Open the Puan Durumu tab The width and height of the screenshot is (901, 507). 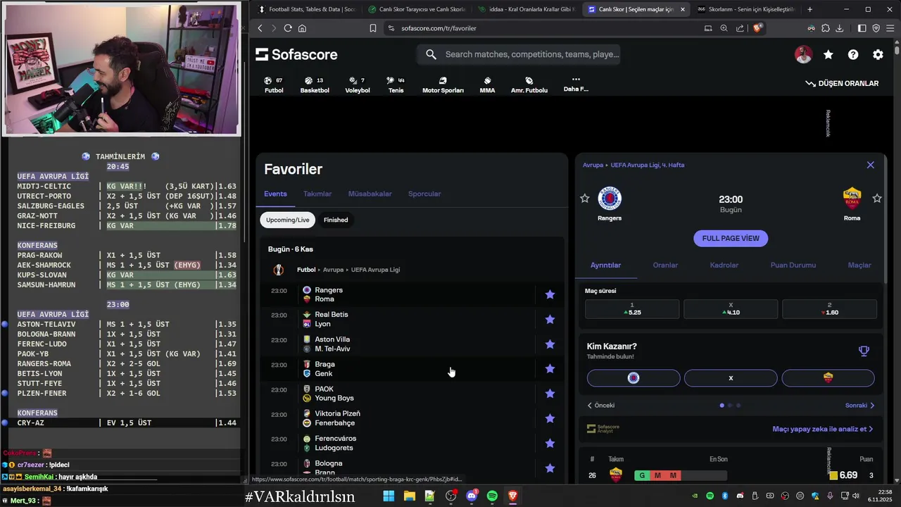793,265
